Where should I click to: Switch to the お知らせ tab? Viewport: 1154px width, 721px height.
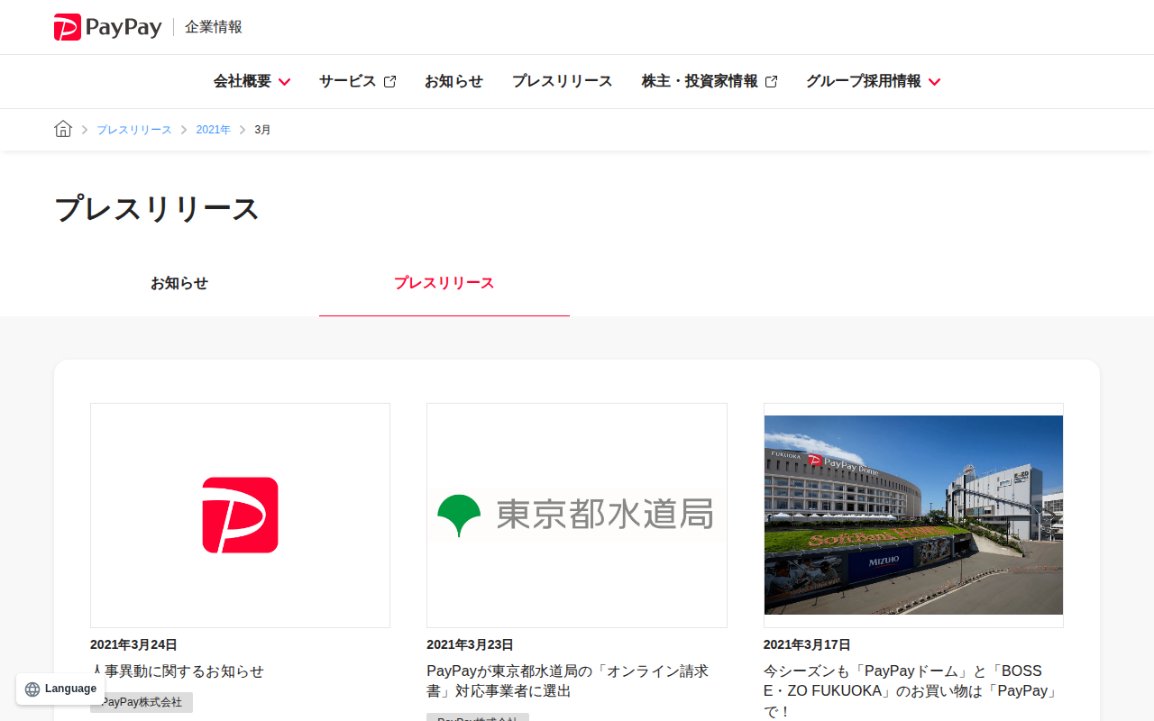pyautogui.click(x=179, y=283)
